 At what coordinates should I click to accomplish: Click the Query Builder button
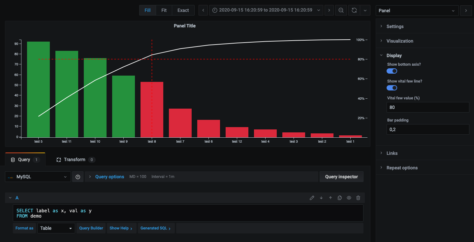[91, 228]
